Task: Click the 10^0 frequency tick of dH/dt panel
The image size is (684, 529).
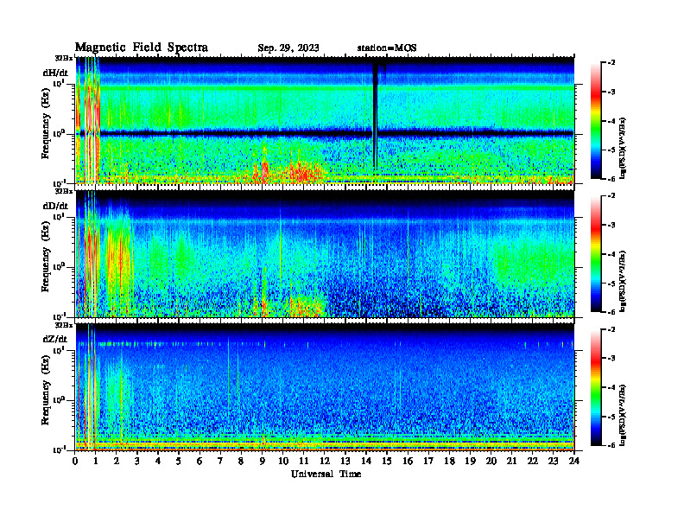Action: click(59, 133)
